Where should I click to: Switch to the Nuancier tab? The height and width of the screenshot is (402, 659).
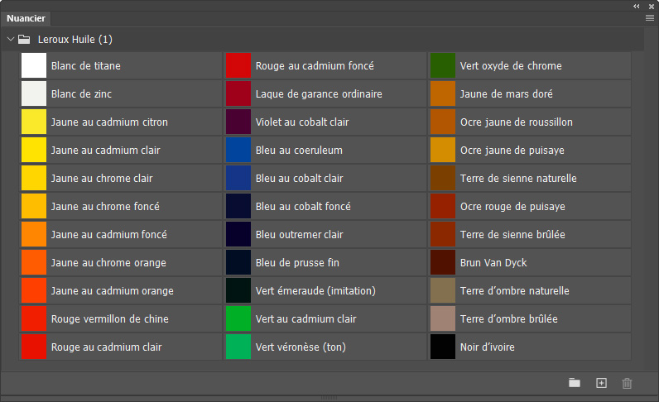(26, 18)
